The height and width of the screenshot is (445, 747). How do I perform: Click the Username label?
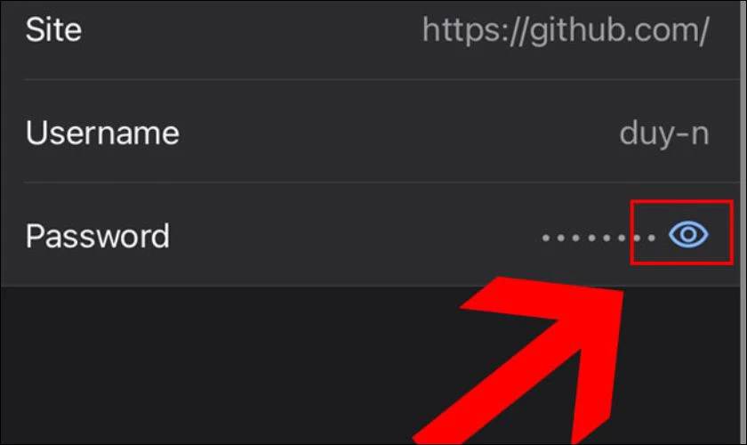point(102,133)
